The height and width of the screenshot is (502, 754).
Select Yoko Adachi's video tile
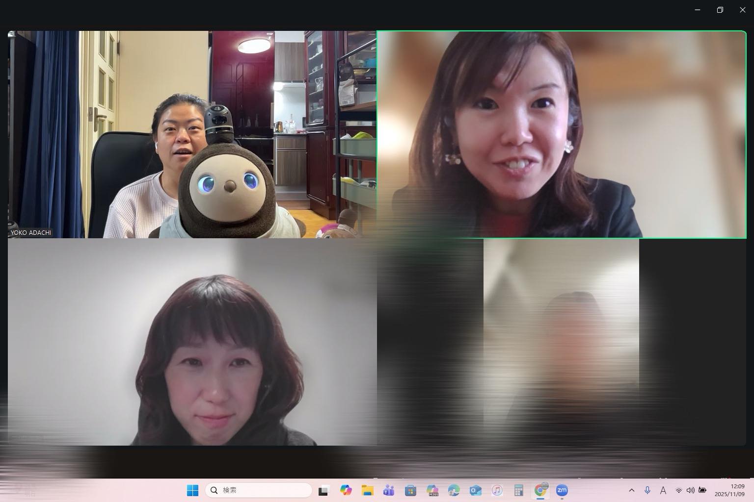tap(192, 134)
